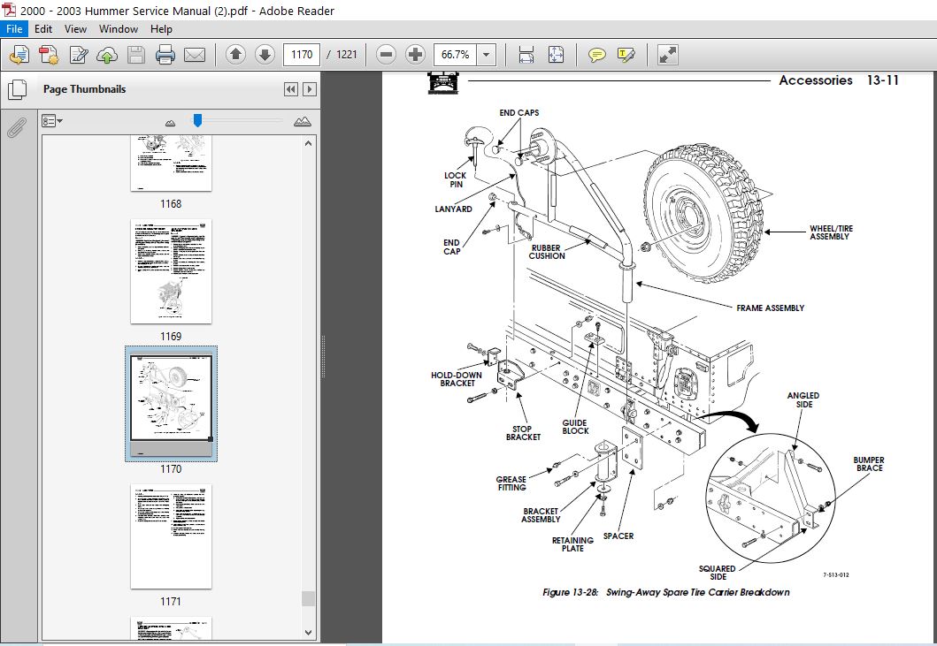Click the Create PDF online icon

point(19,55)
